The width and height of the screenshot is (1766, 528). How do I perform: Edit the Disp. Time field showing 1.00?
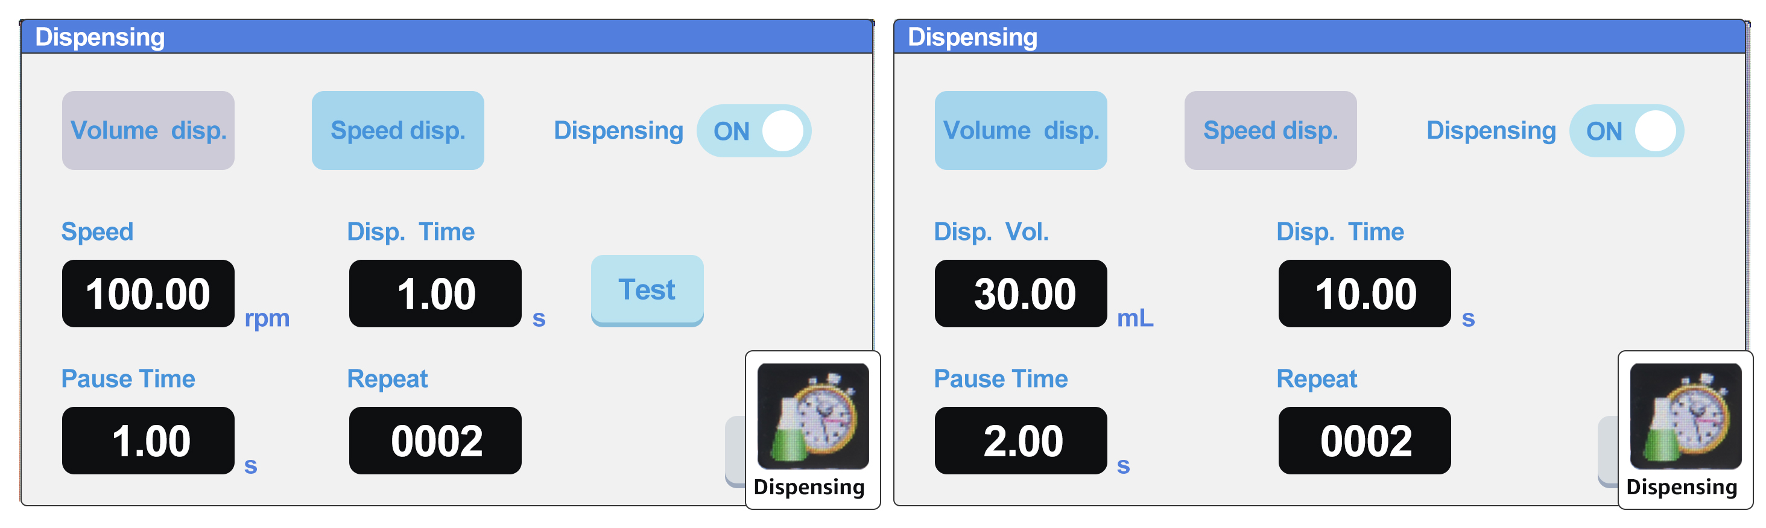coord(435,294)
